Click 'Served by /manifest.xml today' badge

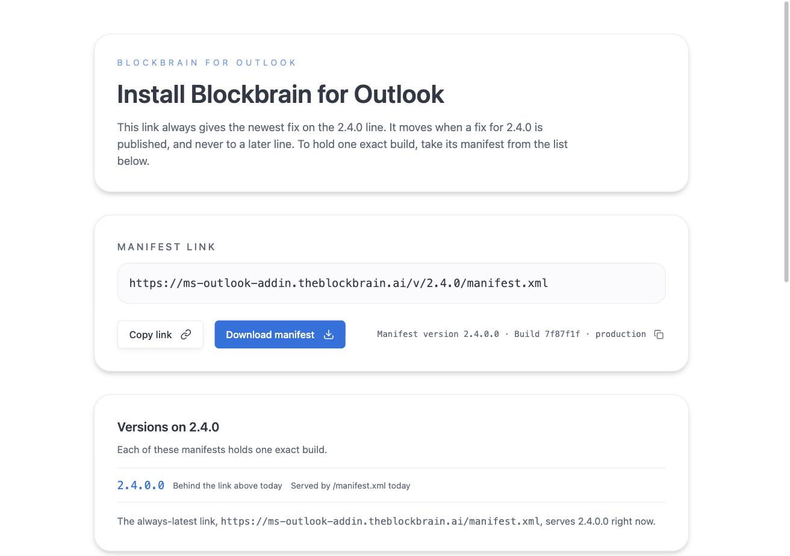pyautogui.click(x=350, y=486)
